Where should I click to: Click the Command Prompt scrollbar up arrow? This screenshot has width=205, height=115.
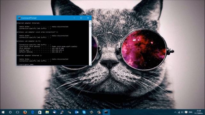click(90, 22)
